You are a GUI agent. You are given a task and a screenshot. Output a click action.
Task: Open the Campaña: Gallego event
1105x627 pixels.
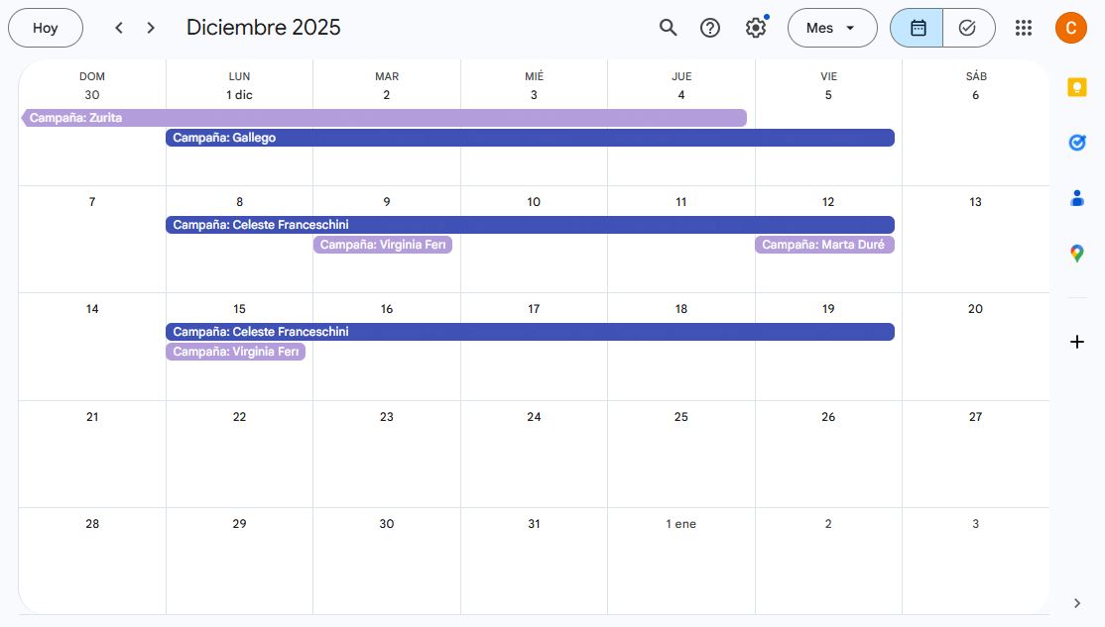(530, 138)
